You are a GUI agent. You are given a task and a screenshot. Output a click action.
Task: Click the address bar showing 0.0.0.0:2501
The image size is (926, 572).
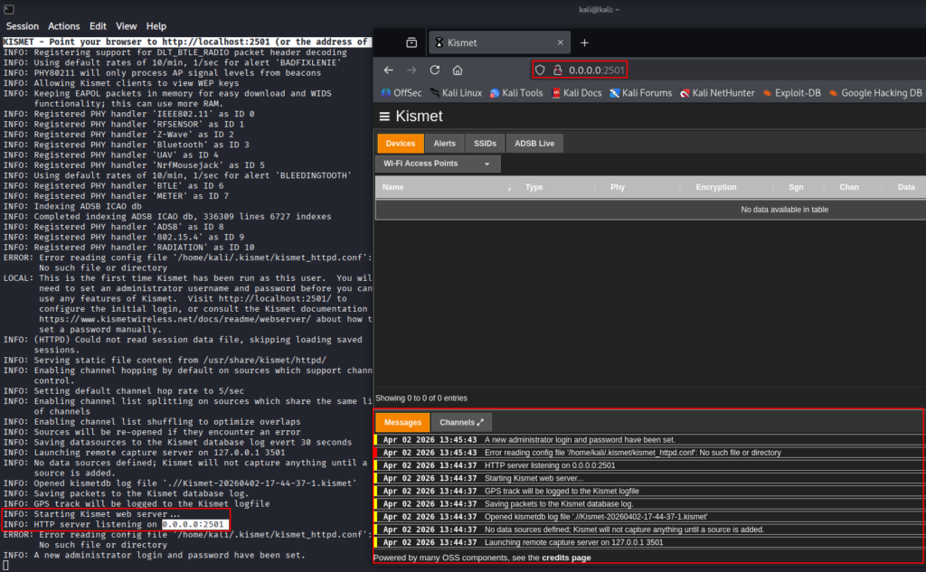tap(595, 70)
